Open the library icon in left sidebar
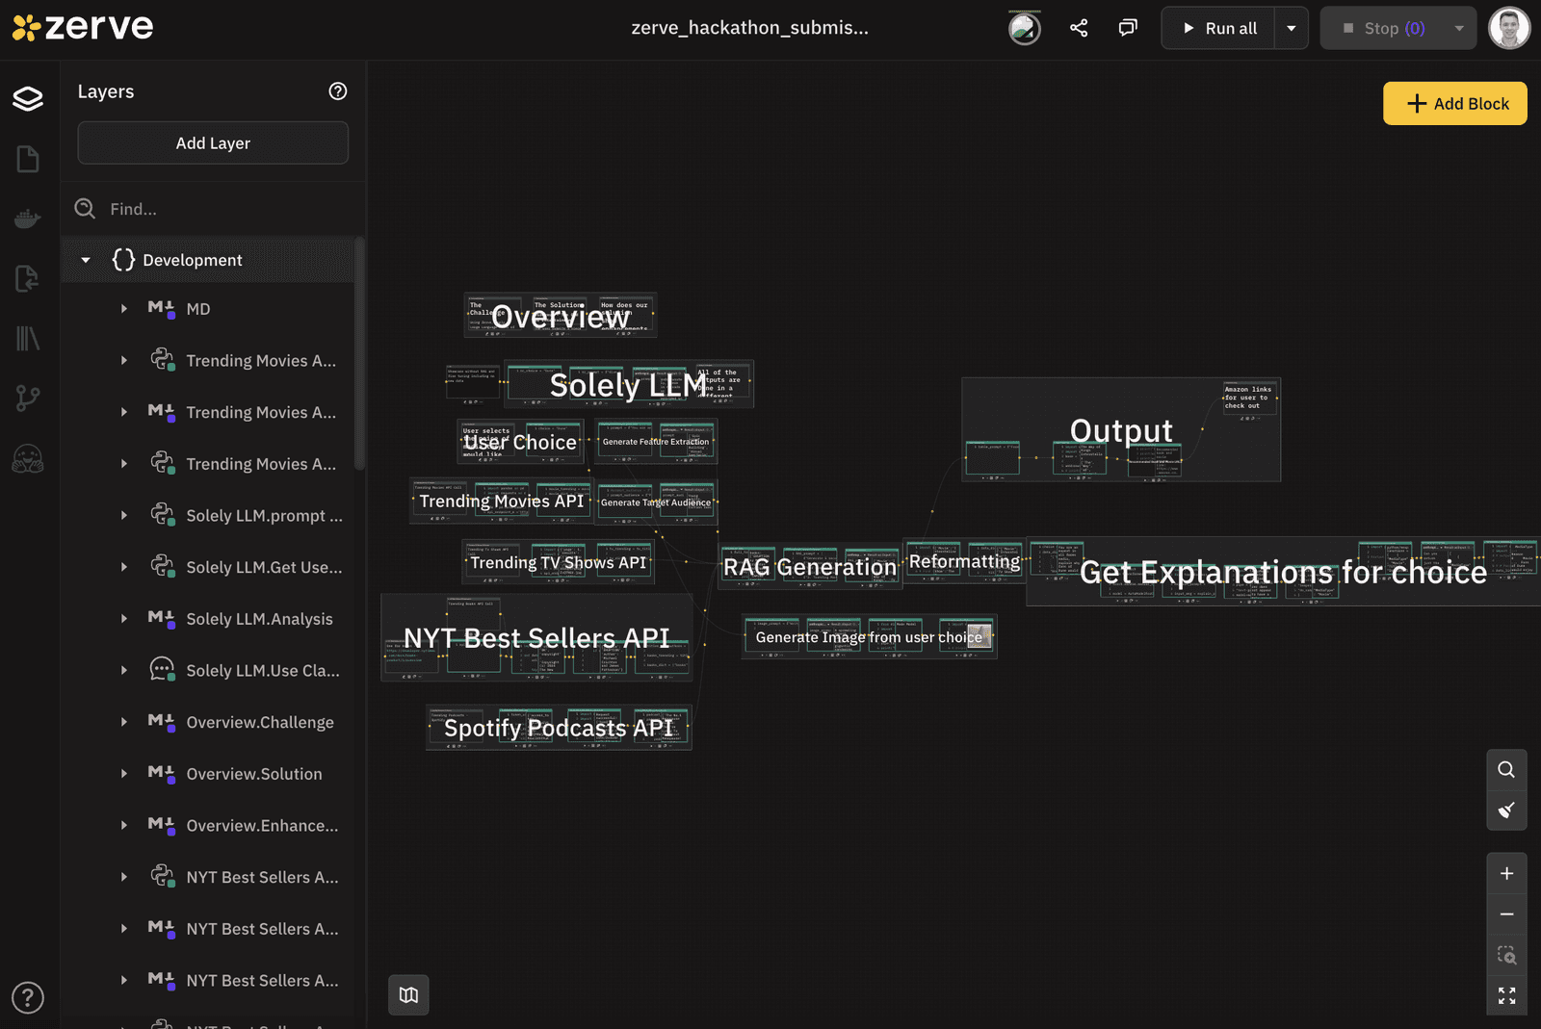1541x1029 pixels. tap(28, 338)
